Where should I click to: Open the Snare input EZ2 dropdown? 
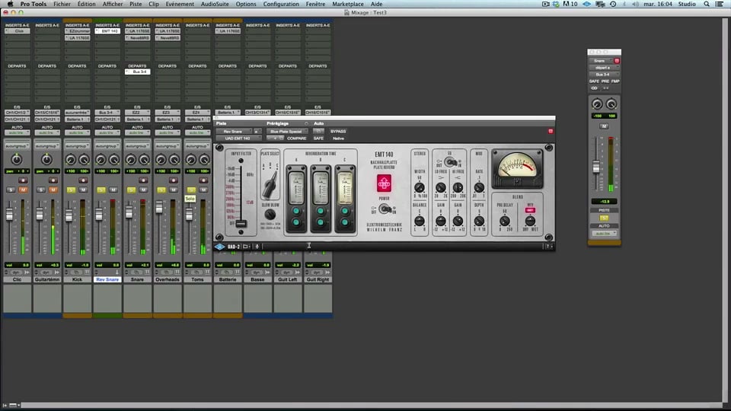click(x=138, y=113)
